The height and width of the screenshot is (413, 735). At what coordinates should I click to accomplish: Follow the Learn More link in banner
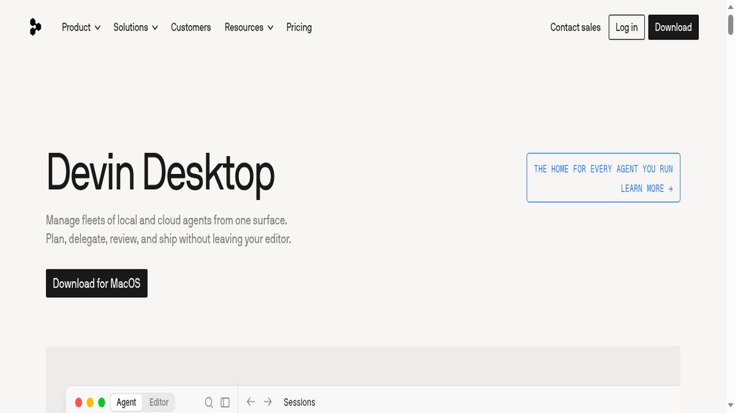coord(647,188)
